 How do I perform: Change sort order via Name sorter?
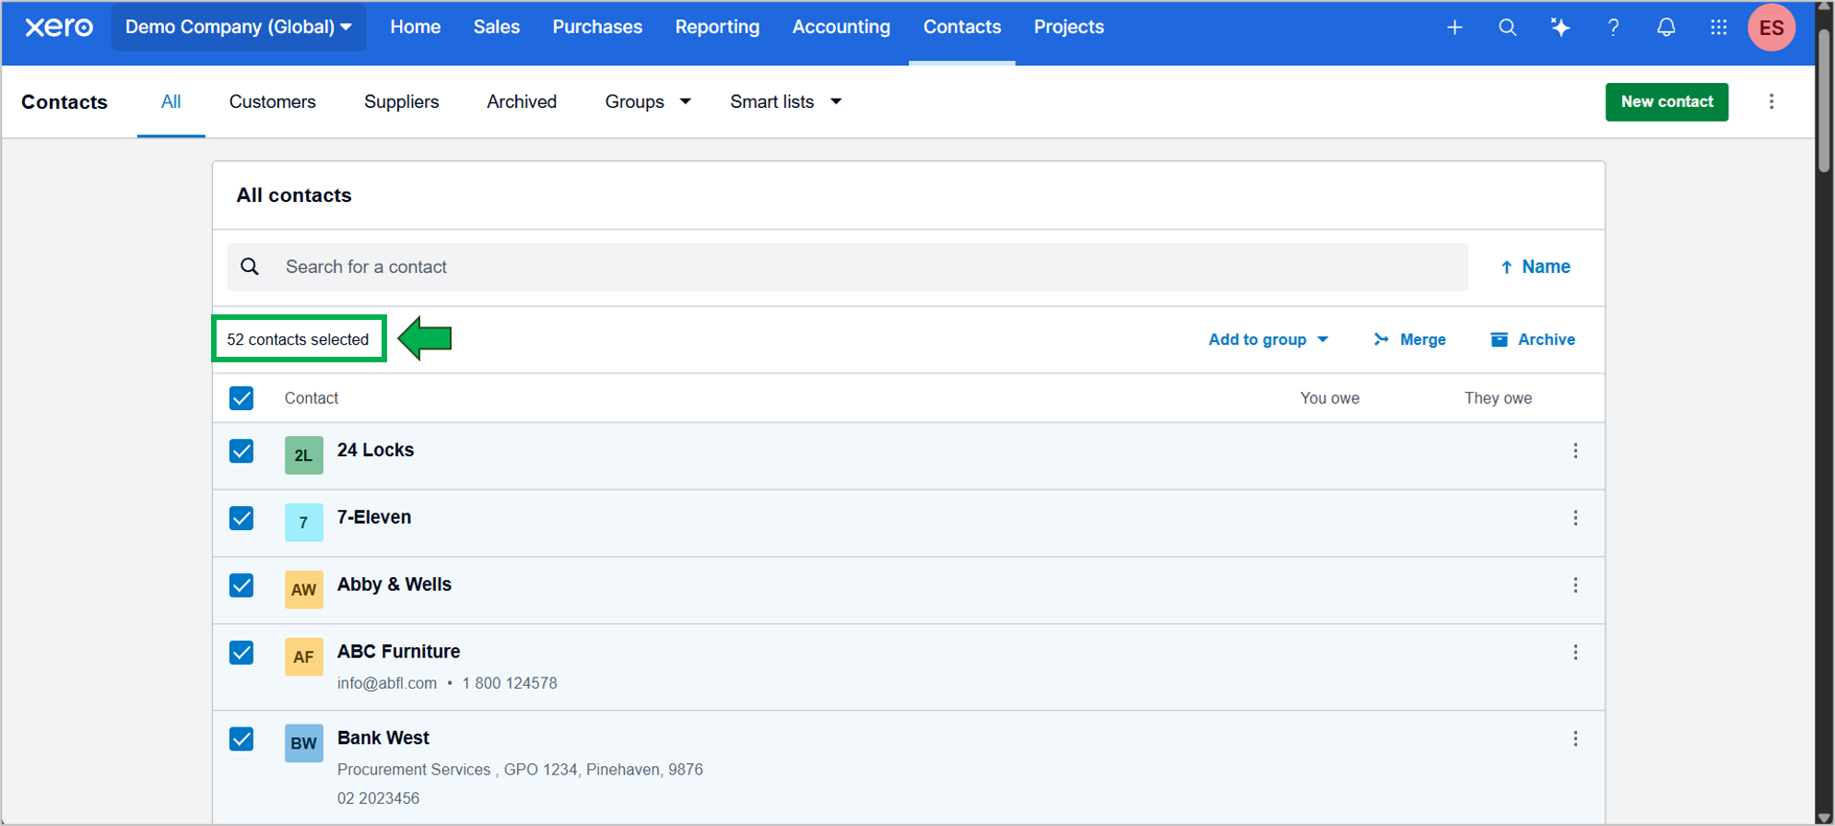point(1535,266)
